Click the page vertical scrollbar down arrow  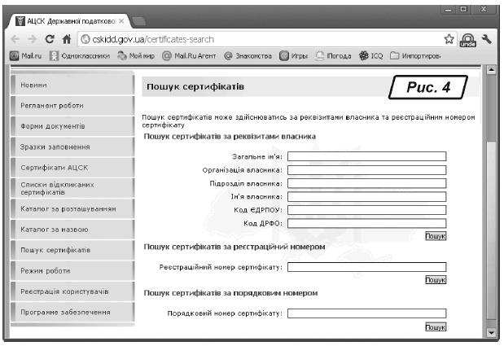tap(491, 332)
